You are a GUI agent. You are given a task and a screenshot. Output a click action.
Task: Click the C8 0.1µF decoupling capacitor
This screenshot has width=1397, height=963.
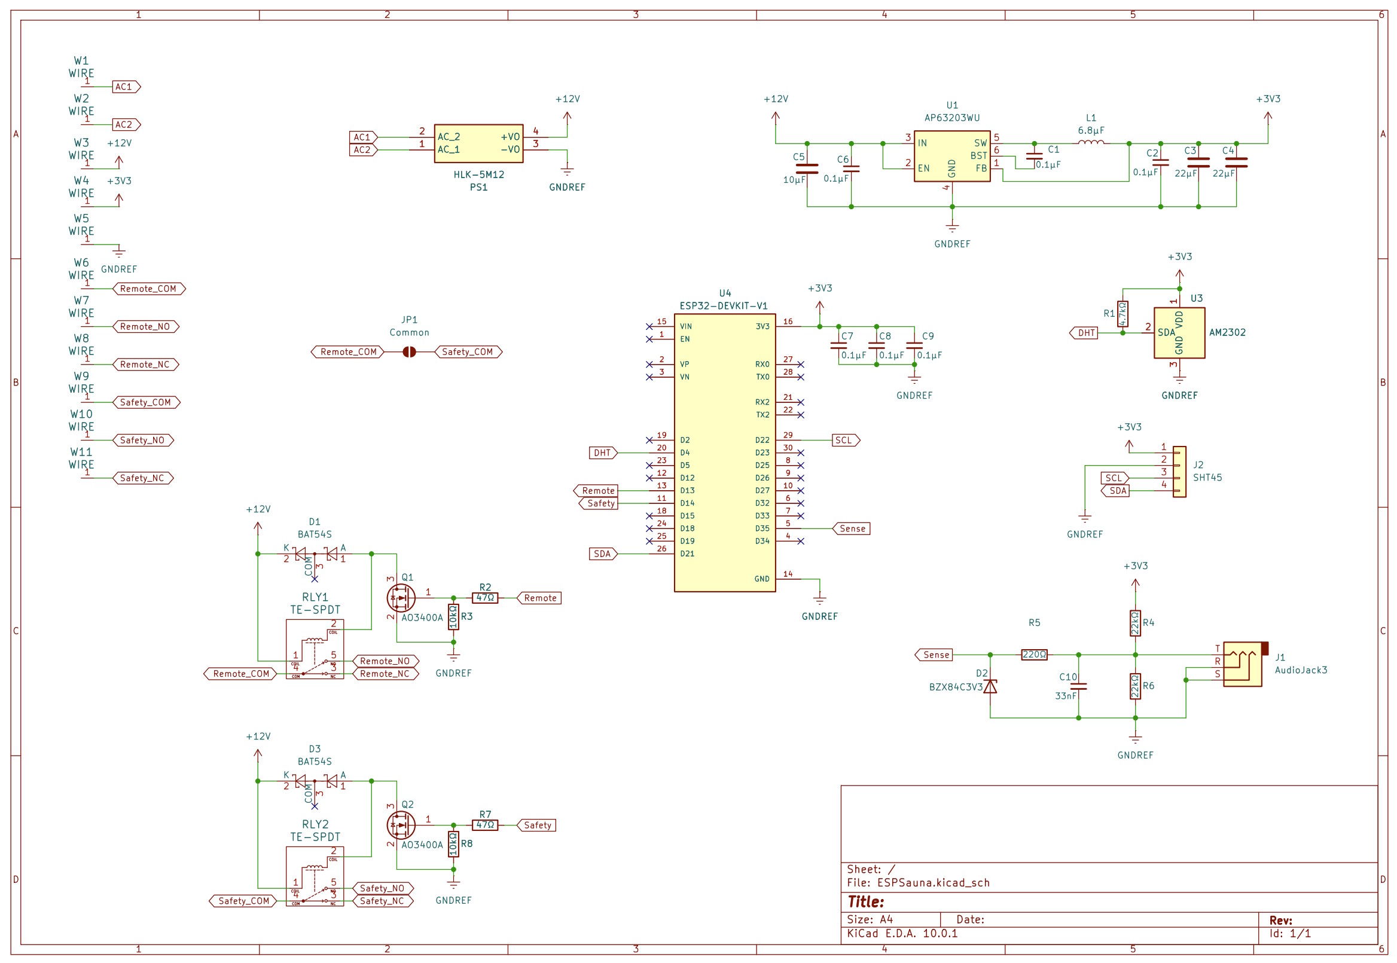[x=877, y=346]
